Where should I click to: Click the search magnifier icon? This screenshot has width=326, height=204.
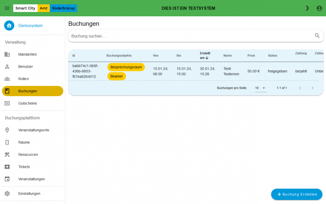pos(317,36)
